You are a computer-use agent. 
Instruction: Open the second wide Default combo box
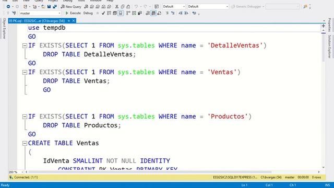pos(227,7)
